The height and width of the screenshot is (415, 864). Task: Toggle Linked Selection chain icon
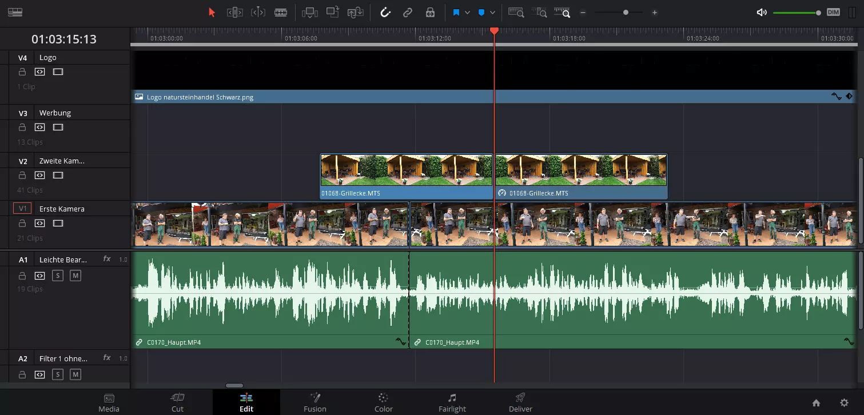coord(408,12)
